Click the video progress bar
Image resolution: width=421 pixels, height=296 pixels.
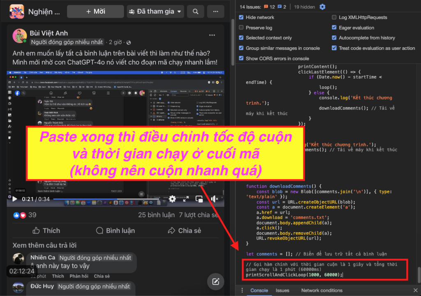pos(103,199)
